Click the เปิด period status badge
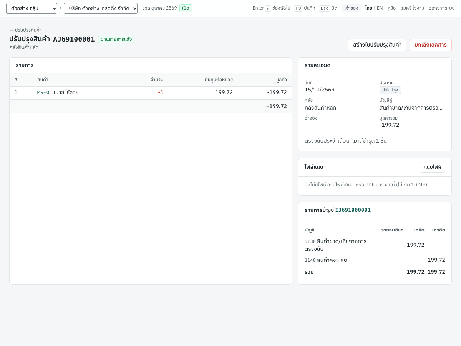 point(186,8)
